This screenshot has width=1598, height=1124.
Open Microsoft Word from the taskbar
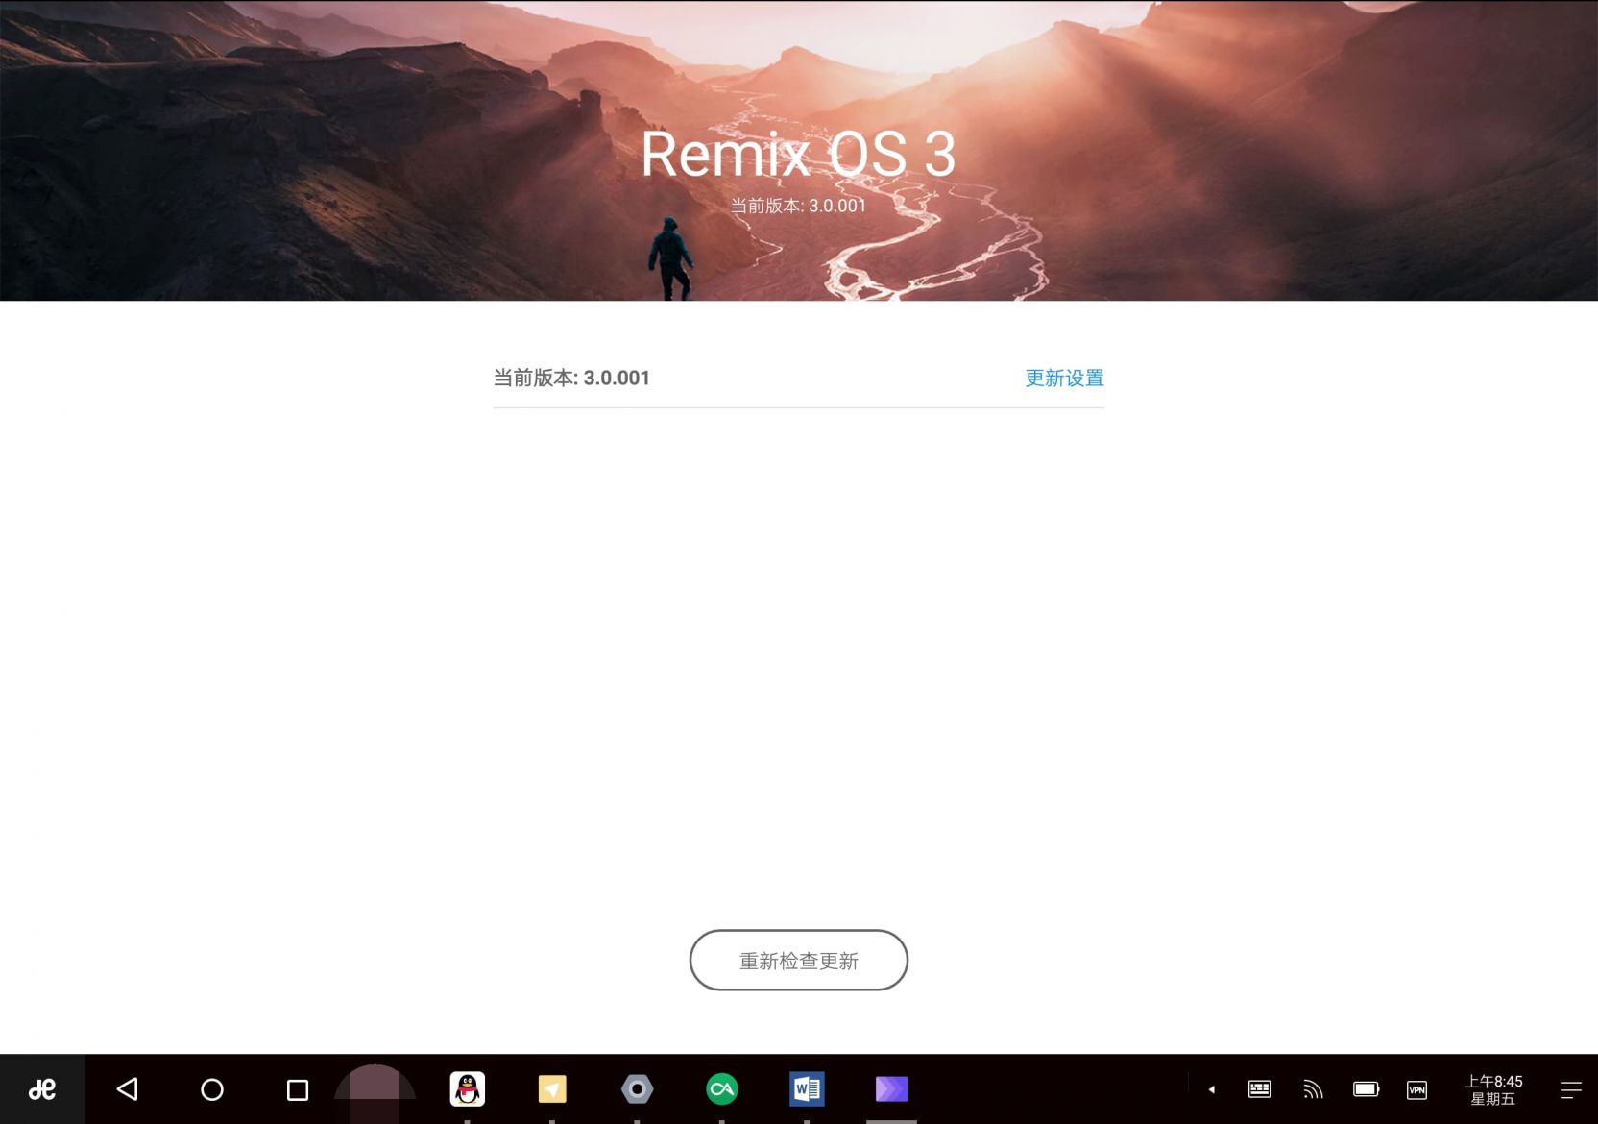(807, 1089)
